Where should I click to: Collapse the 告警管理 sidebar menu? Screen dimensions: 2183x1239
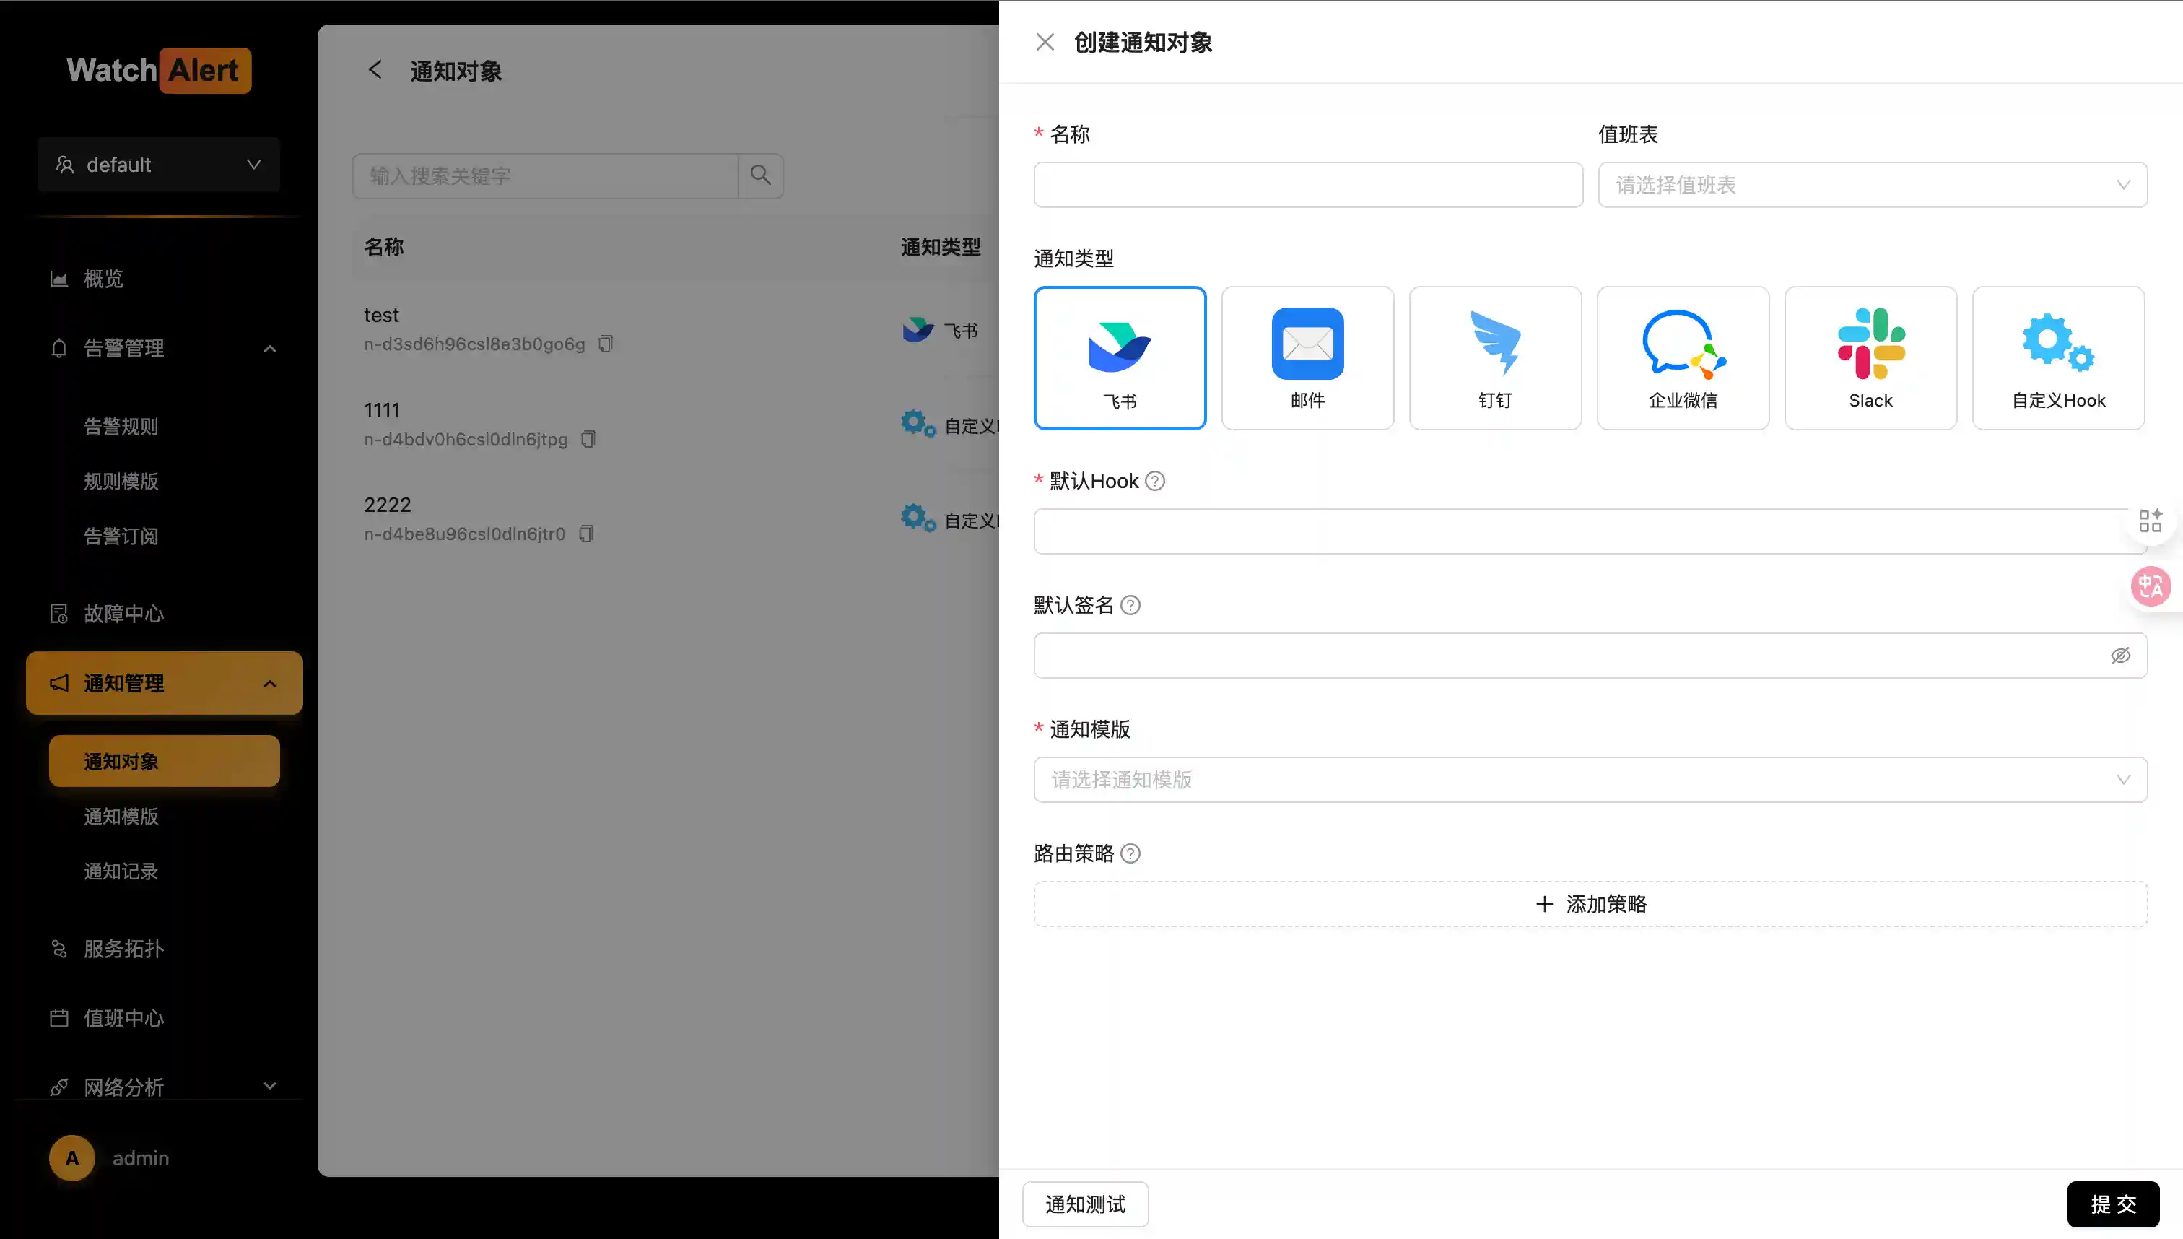tap(270, 348)
